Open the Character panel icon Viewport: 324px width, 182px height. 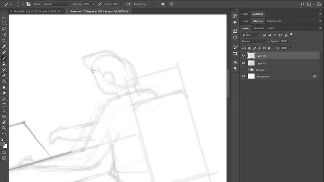click(235, 62)
